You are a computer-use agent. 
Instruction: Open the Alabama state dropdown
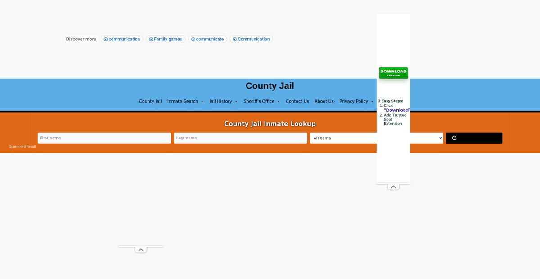pyautogui.click(x=377, y=138)
